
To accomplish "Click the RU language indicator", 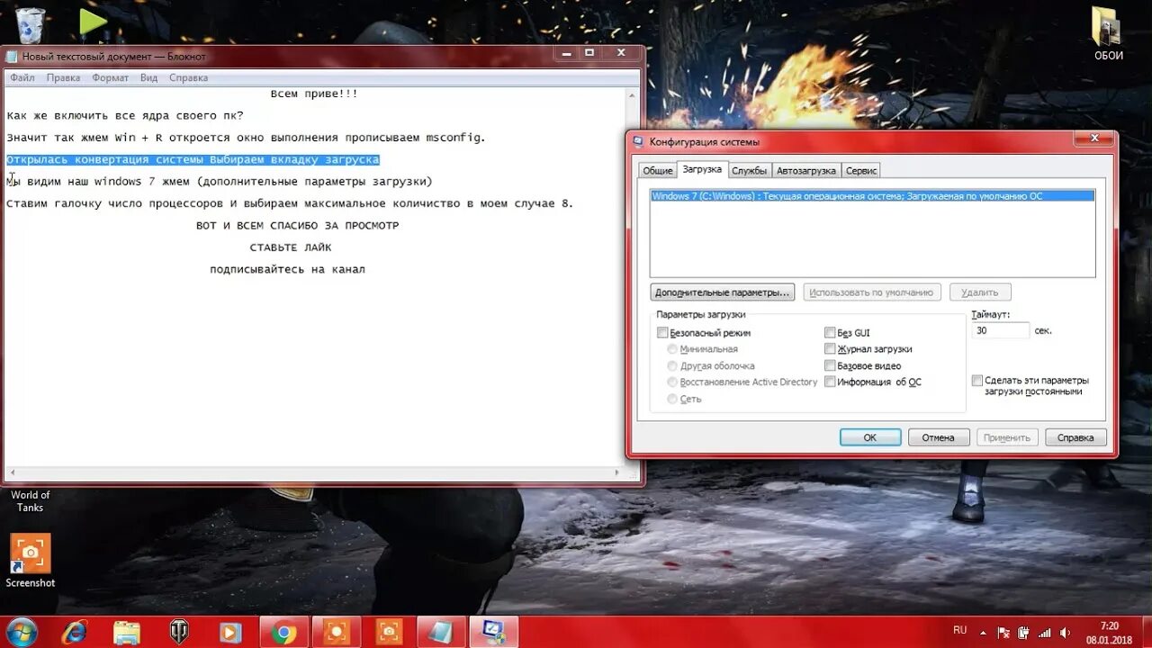I will tap(959, 631).
